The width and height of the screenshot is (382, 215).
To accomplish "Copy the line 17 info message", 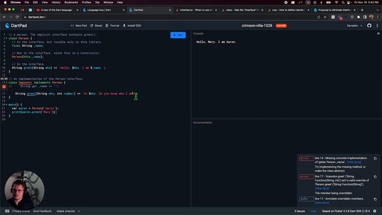I will pos(375,199).
